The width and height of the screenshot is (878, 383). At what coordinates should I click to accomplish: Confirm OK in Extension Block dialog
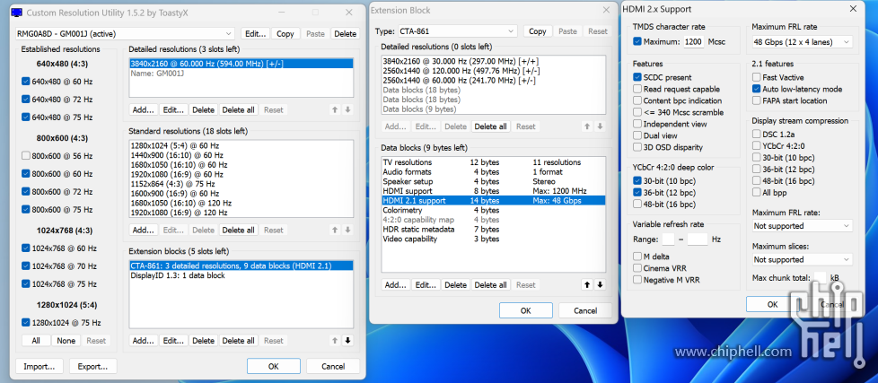tap(526, 310)
